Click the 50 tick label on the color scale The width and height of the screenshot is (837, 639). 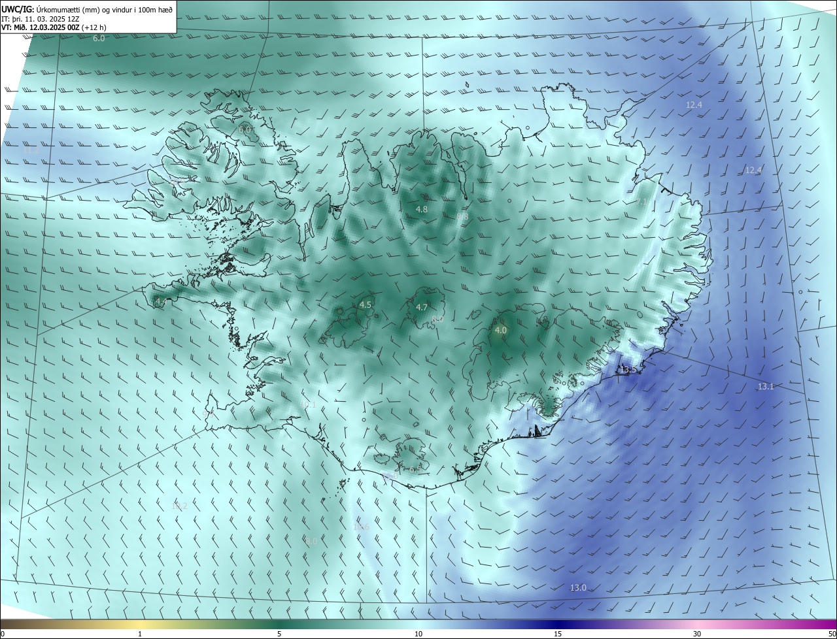click(832, 634)
